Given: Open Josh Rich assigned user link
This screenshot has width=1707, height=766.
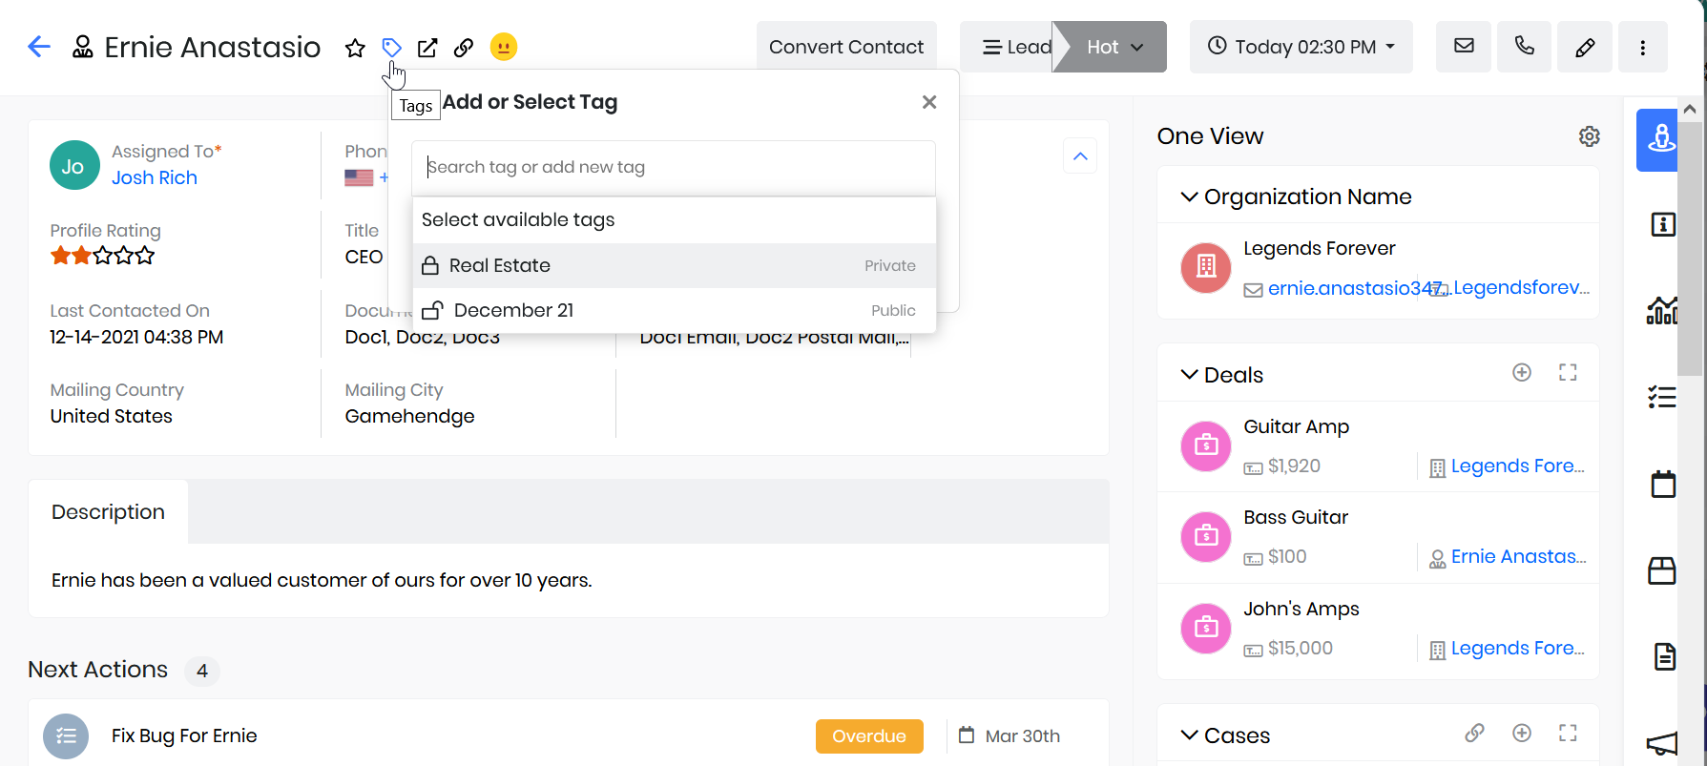Looking at the screenshot, I should tap(155, 177).
